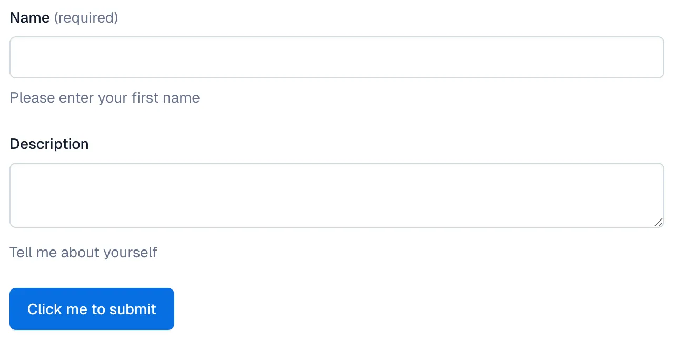Focus the Description textarea
The height and width of the screenshot is (340, 675).
[x=337, y=195]
